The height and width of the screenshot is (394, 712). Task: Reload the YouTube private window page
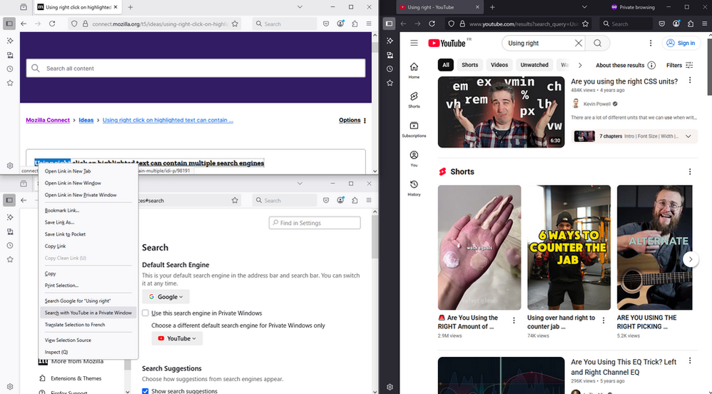pyautogui.click(x=432, y=24)
